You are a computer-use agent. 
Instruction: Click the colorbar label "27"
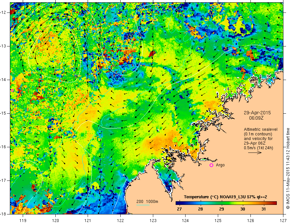coord(179,209)
